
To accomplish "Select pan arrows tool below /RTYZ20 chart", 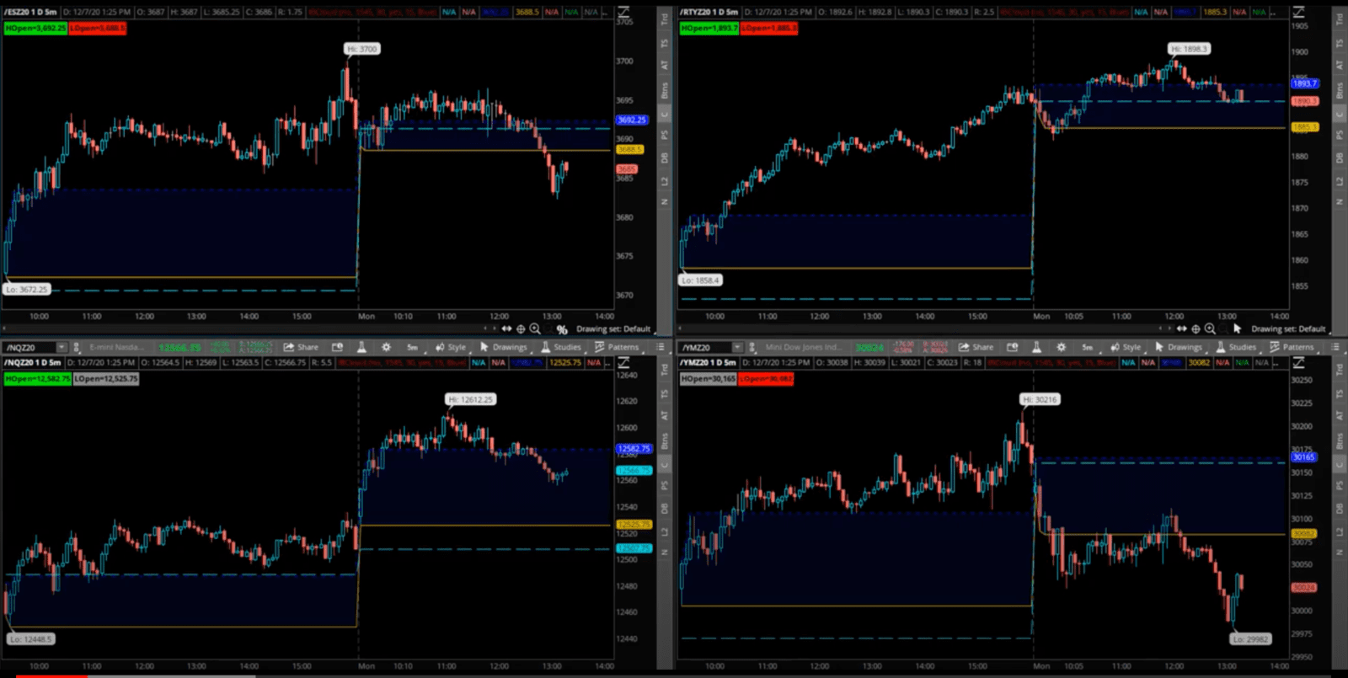I will point(1181,329).
